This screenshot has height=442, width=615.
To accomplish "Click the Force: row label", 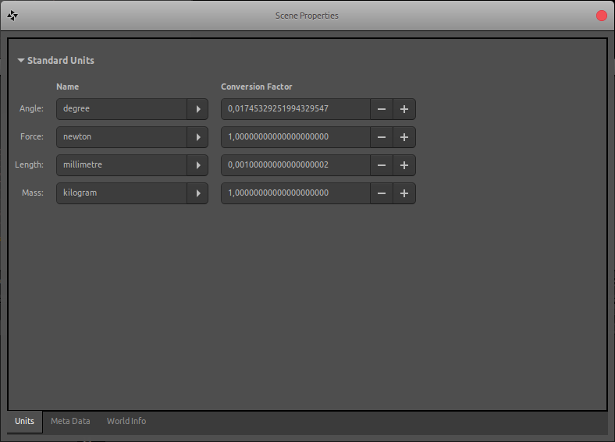I will 32,136.
